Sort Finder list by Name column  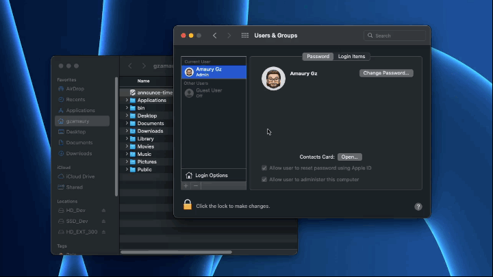[143, 81]
